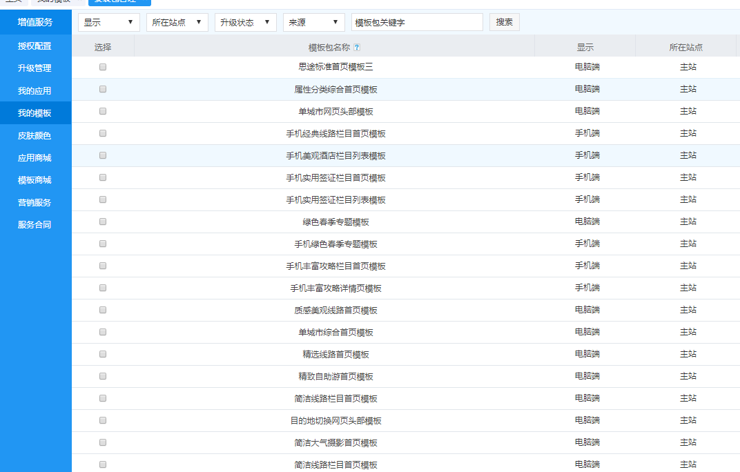Open 营销服务 from the sidebar
This screenshot has height=472, width=740.
point(35,203)
